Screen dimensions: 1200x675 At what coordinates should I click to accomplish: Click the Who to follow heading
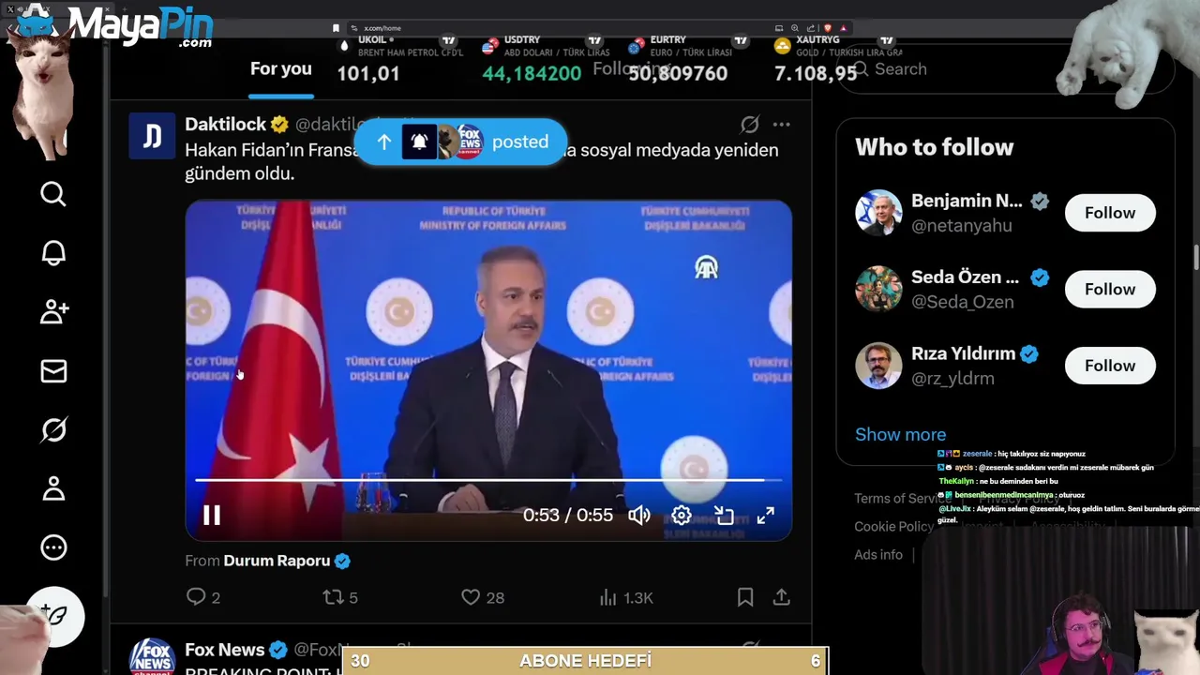pyautogui.click(x=934, y=147)
